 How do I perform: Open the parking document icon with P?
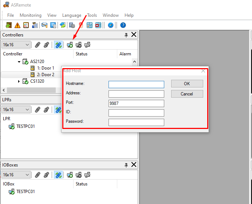[x=53, y=25]
